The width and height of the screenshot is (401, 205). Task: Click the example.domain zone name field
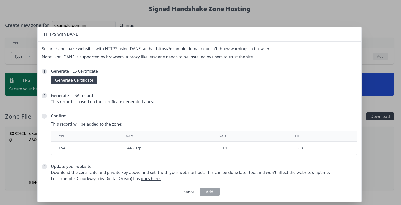pos(83,24)
